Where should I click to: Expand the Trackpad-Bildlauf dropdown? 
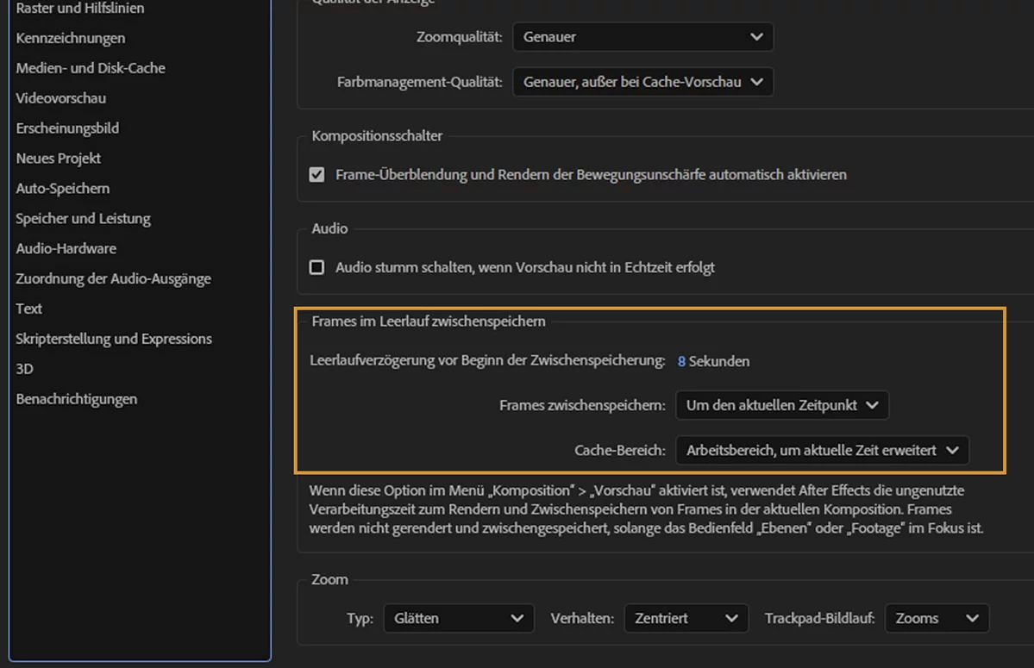click(937, 618)
